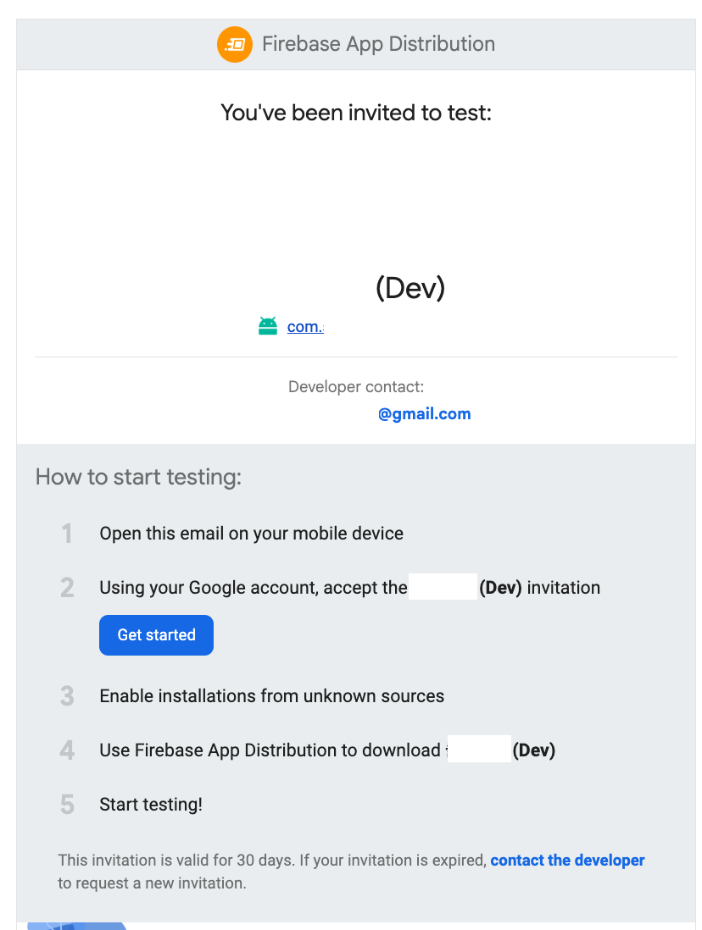Click the 'You've been invited to test:' heading
The width and height of the screenshot is (702, 930).
click(356, 113)
